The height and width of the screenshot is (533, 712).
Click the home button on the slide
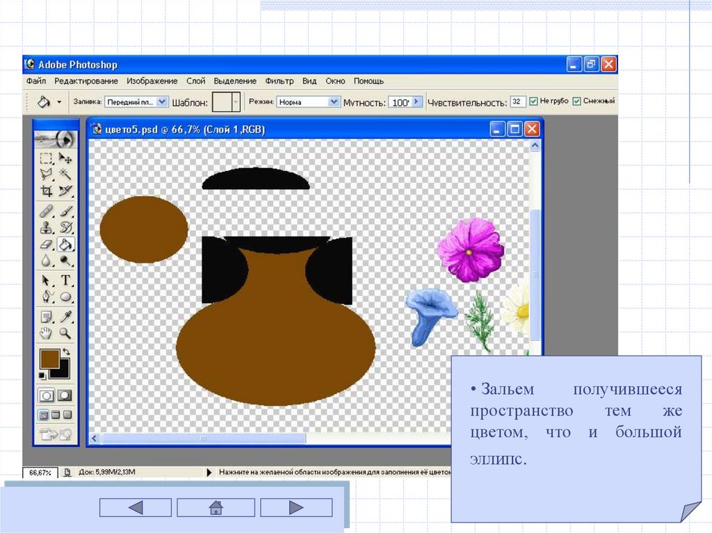click(216, 508)
